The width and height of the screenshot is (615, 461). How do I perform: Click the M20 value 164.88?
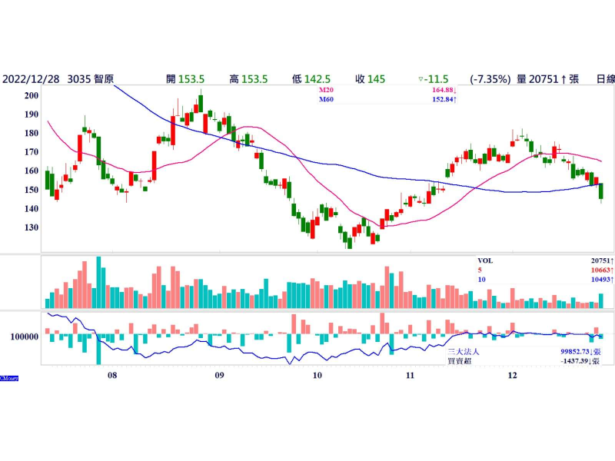(x=444, y=90)
